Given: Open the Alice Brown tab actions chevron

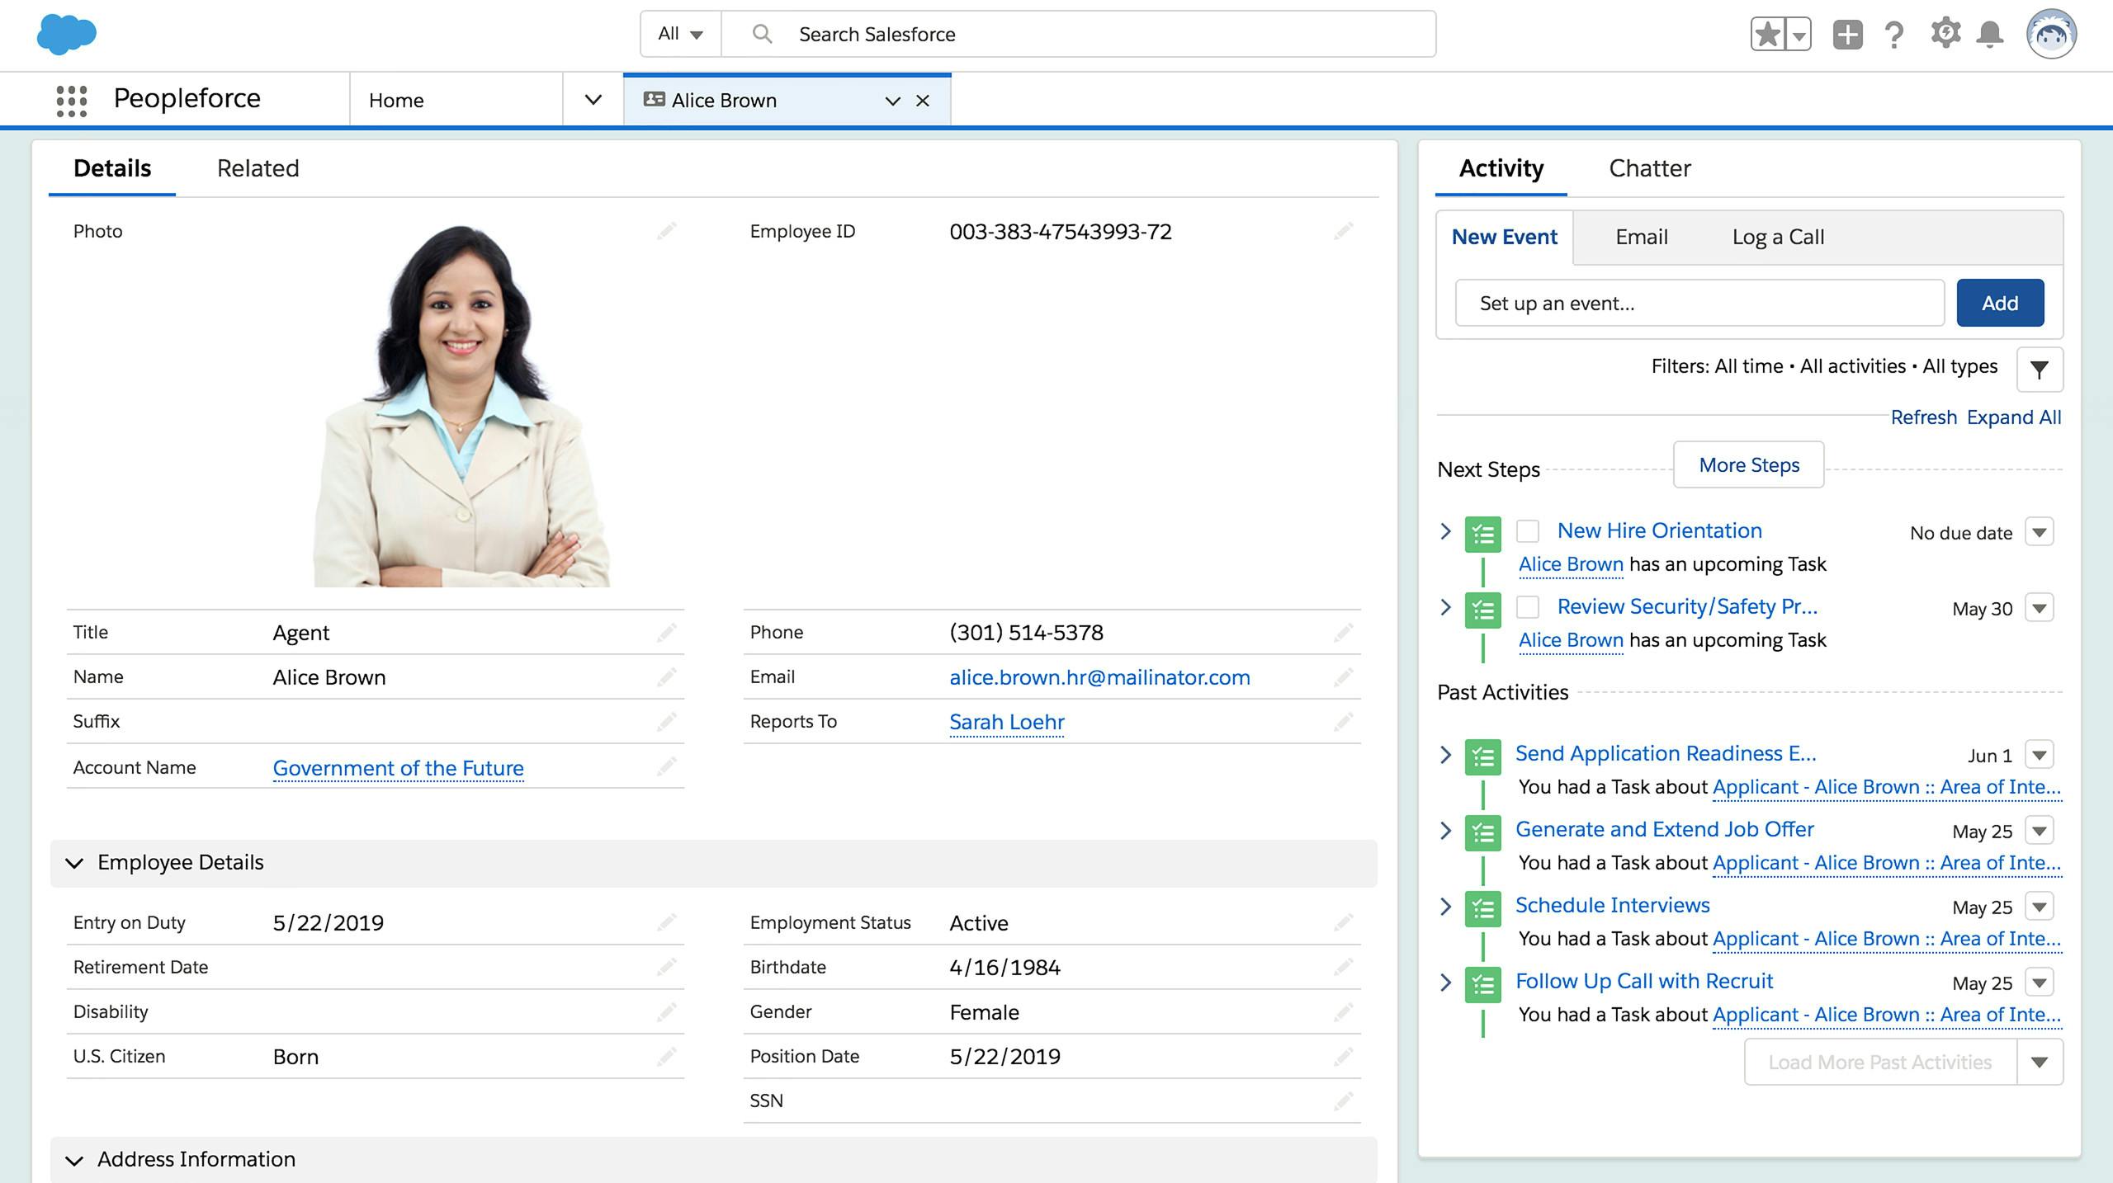Looking at the screenshot, I should point(892,101).
